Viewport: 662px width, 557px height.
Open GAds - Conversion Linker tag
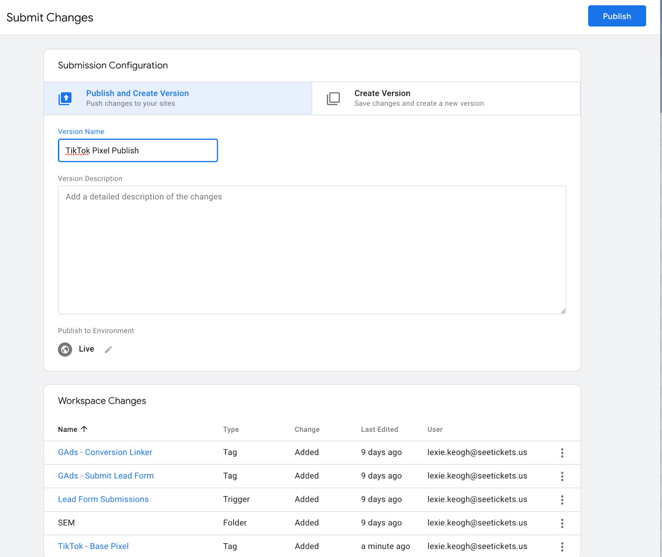tap(105, 452)
